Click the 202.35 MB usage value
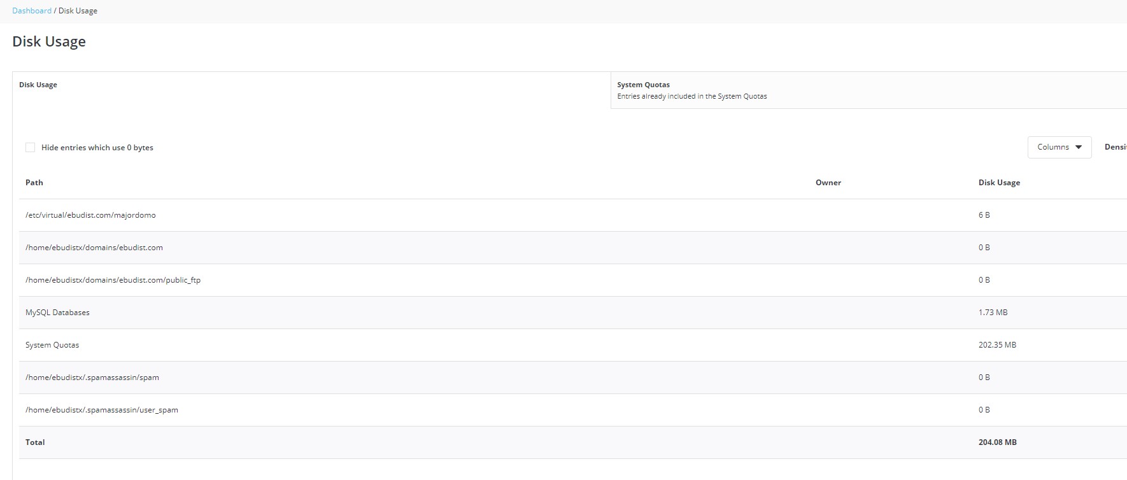1127x480 pixels. [x=997, y=345]
